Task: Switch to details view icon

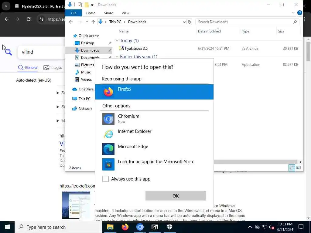Action: click(292, 168)
